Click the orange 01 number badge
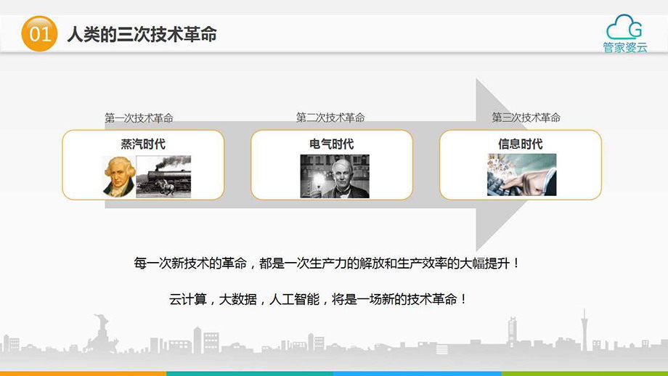668x376 pixels. click(x=39, y=33)
